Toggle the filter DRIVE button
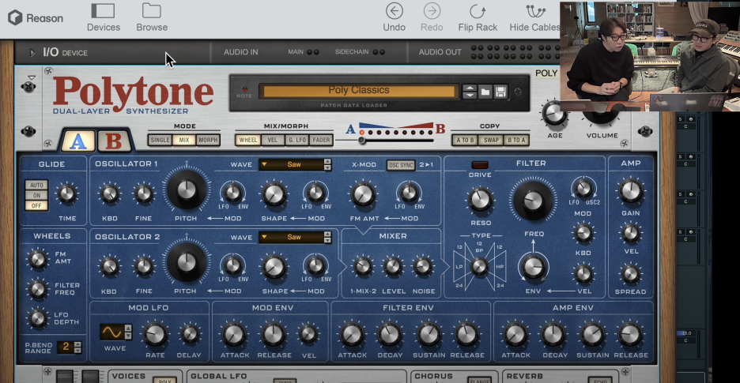The width and height of the screenshot is (740, 383). pyautogui.click(x=479, y=164)
